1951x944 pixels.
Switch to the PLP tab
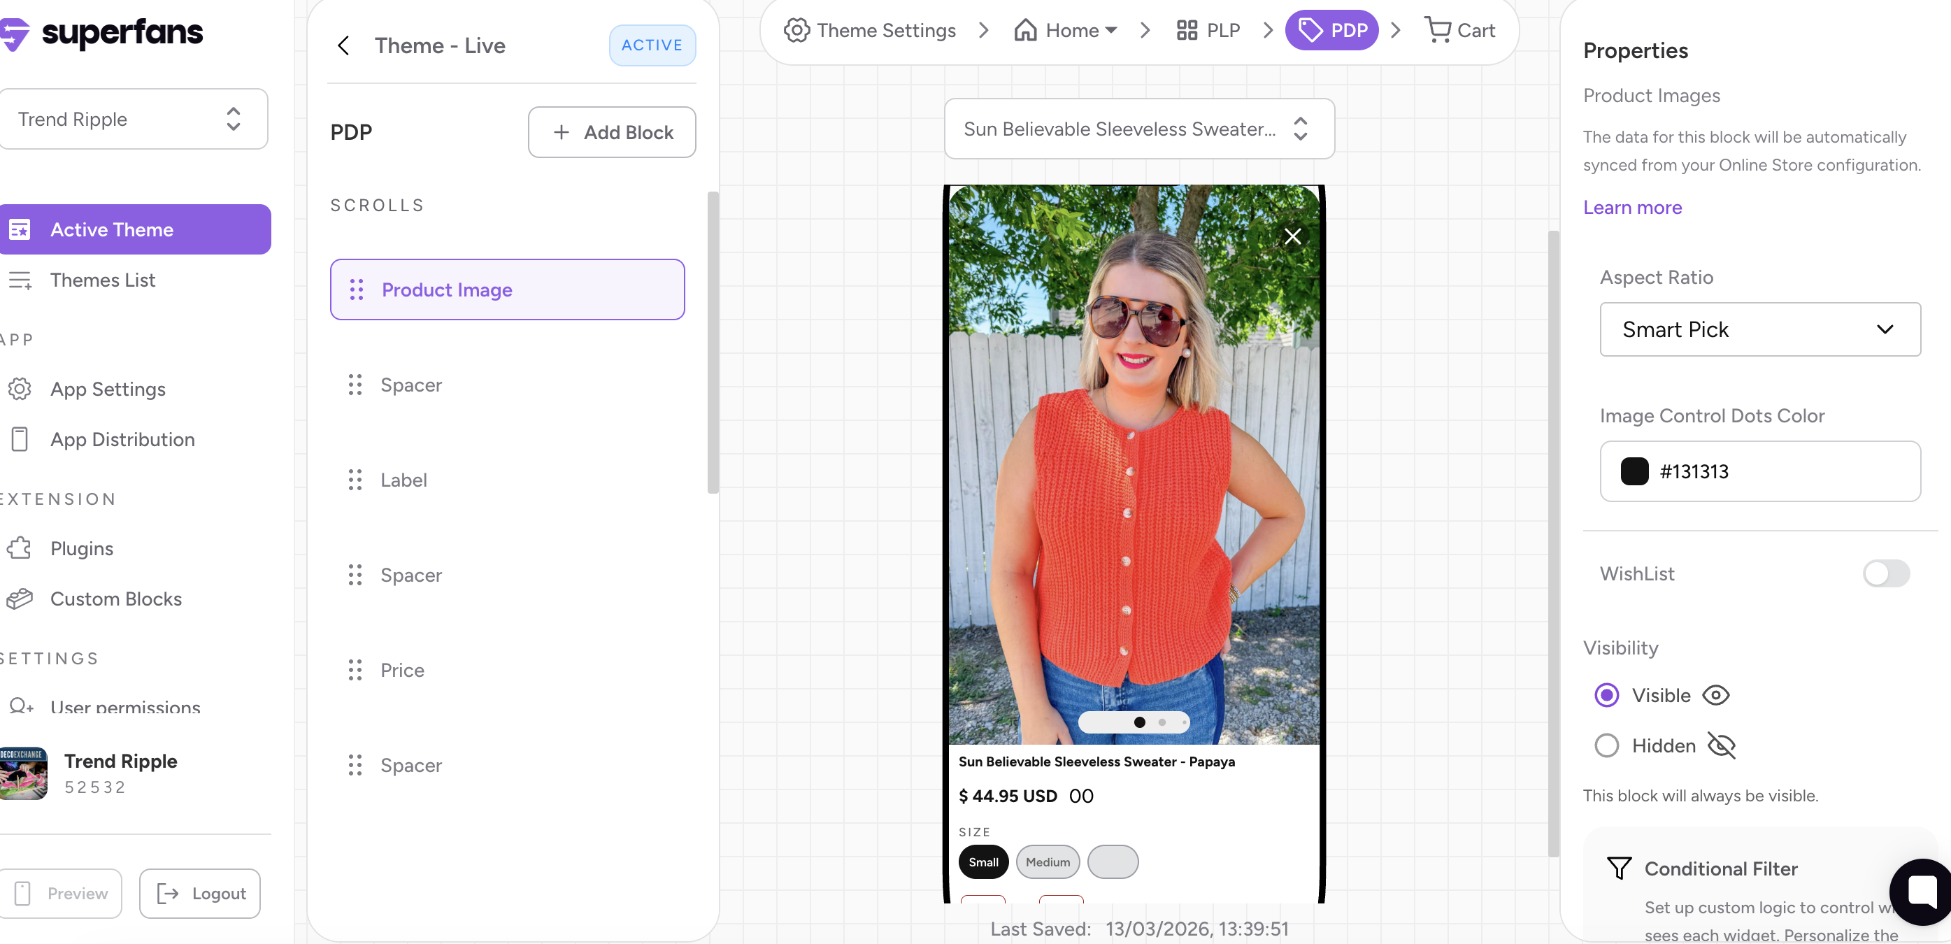tap(1208, 30)
